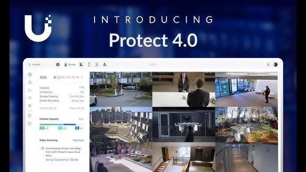Open the Connect application icon with person symbol

tap(104, 65)
